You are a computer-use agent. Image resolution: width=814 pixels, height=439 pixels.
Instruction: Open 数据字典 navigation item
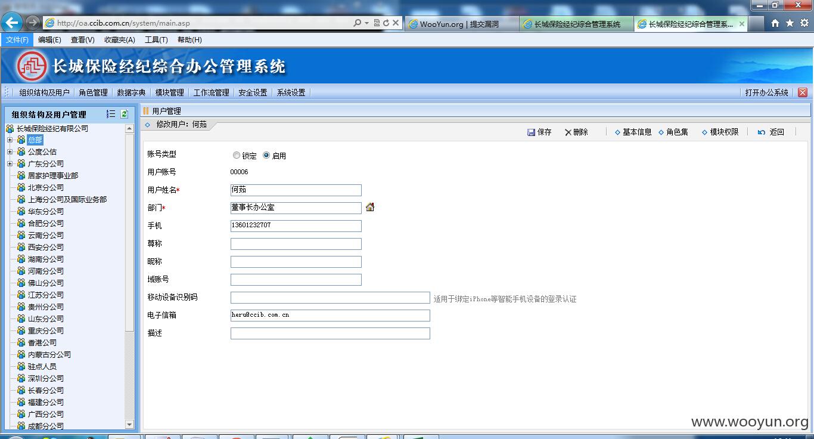(x=131, y=92)
